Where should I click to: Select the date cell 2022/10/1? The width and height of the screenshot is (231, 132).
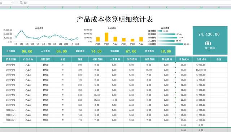[x=10, y=110]
